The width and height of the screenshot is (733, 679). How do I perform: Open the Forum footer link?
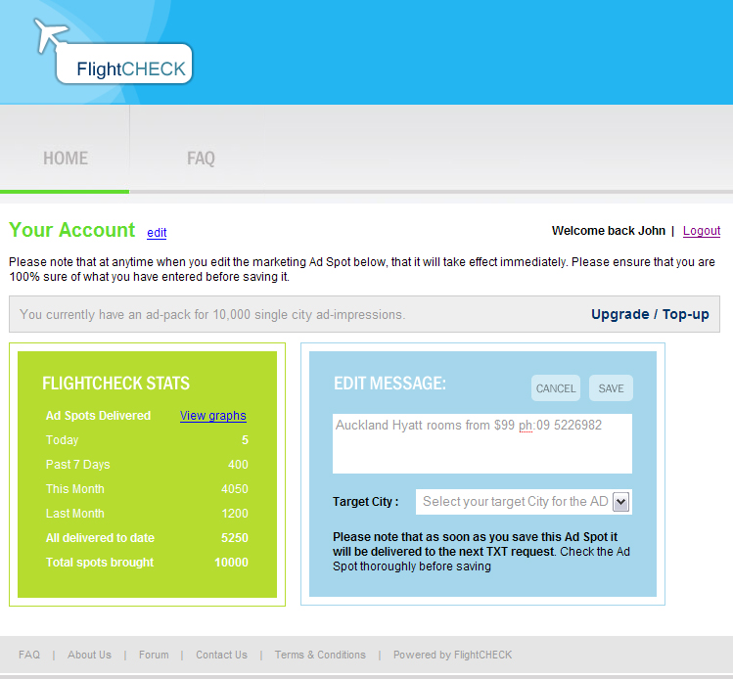click(x=154, y=655)
